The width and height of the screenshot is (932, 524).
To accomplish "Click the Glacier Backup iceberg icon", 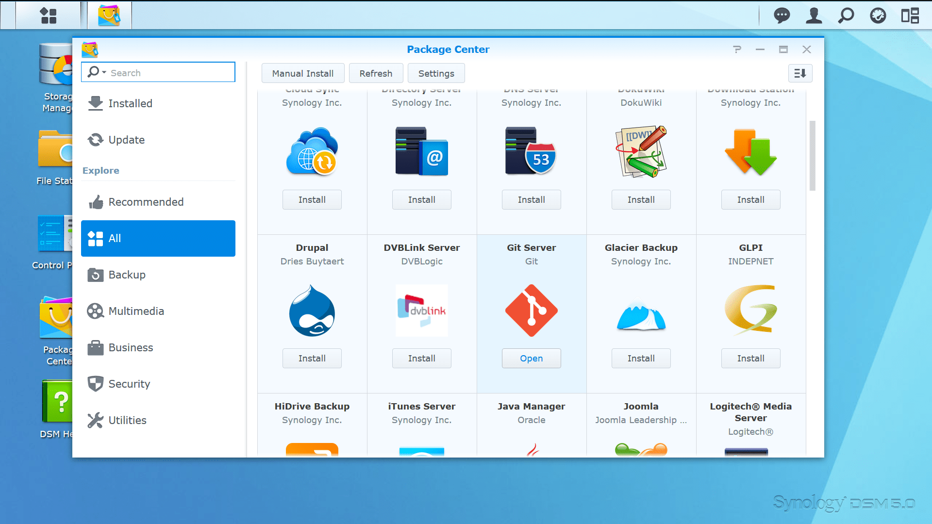I will click(x=641, y=315).
